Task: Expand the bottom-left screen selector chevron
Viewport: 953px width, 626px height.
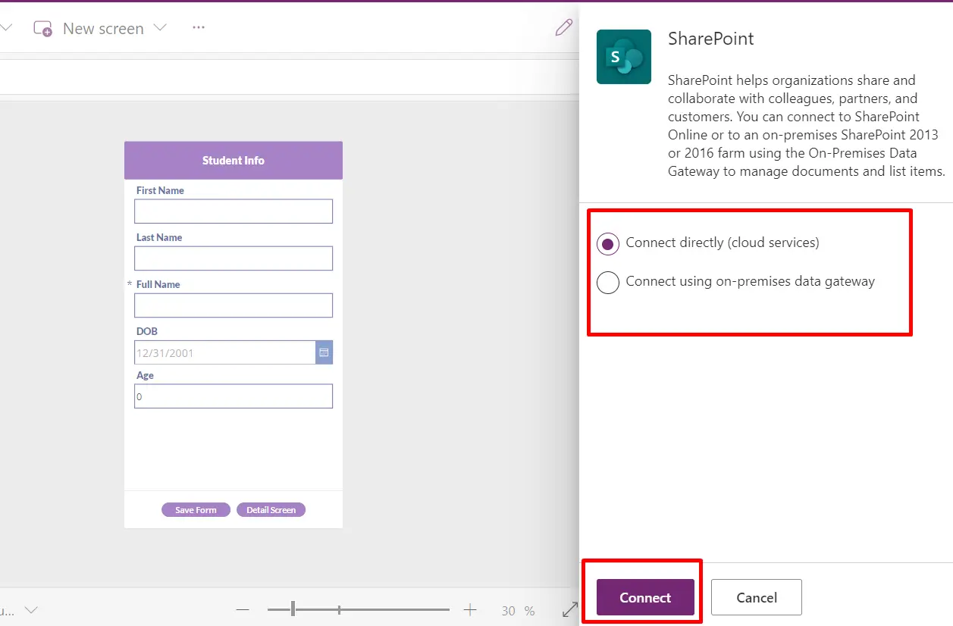Action: (x=31, y=610)
